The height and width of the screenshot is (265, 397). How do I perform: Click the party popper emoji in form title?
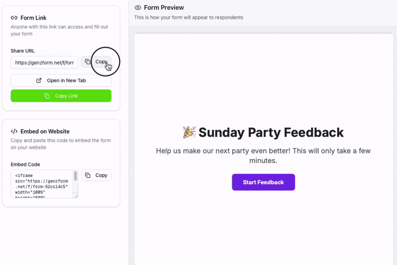(x=189, y=132)
